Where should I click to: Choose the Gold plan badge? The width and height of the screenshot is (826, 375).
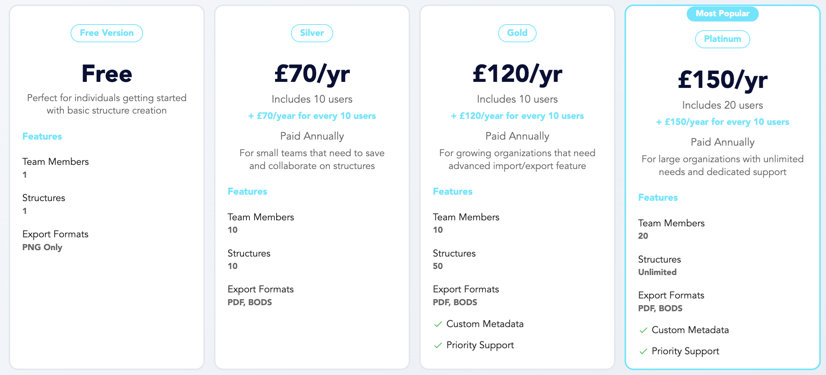point(517,33)
